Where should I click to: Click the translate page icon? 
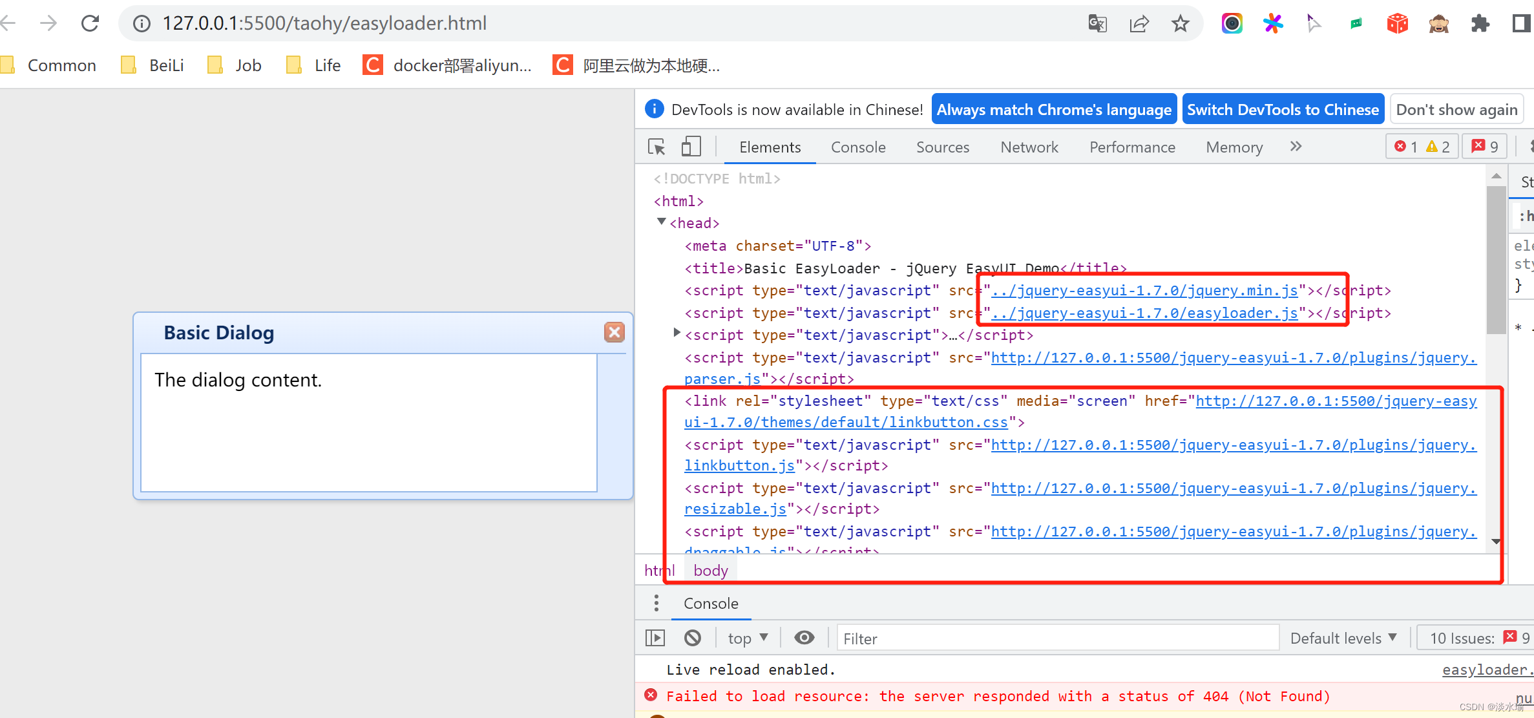coord(1097,24)
